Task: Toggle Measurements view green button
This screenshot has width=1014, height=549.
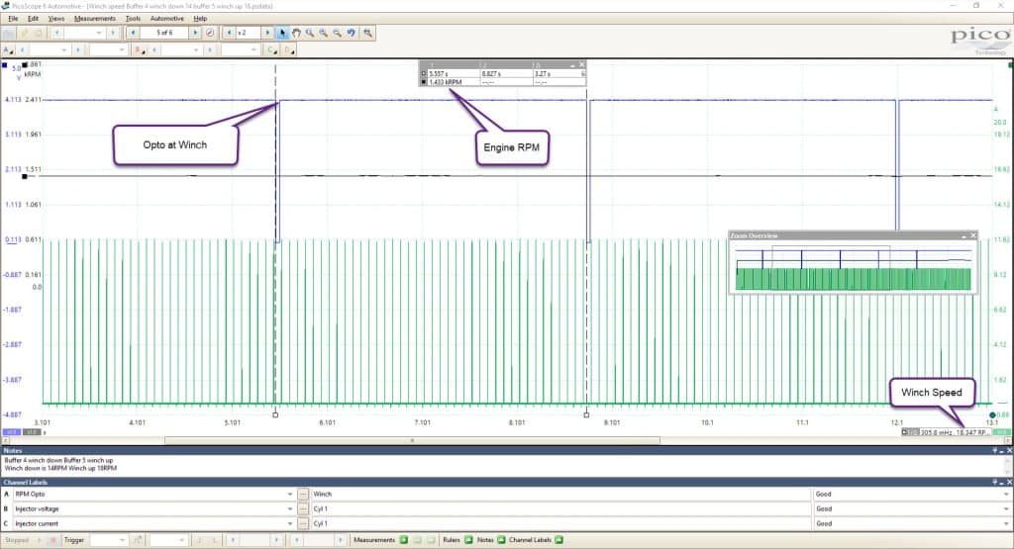Action: tap(404, 540)
